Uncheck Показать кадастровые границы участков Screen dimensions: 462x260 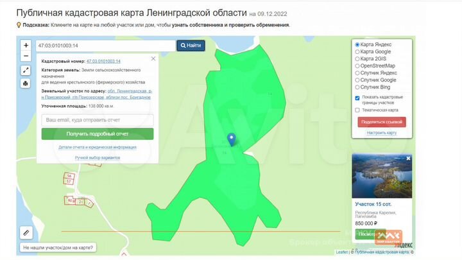357,98
